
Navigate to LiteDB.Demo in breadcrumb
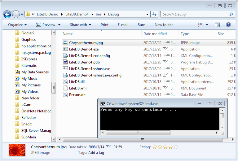(47, 14)
